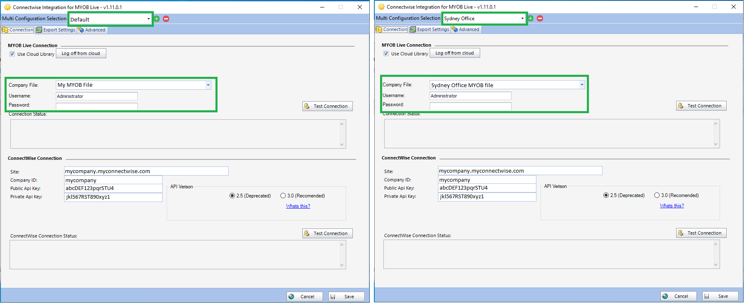Click Public Api Key field in left window
Screen dimensions: 744x304
tap(113, 188)
